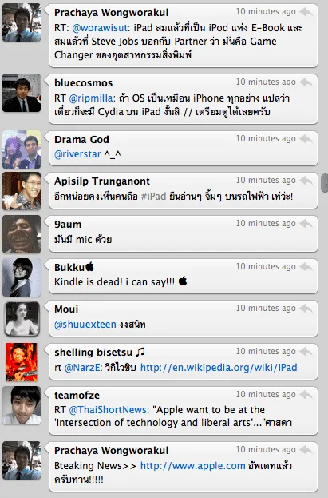Click the @shuuexteen mention
The width and height of the screenshot is (328, 498).
point(85,325)
